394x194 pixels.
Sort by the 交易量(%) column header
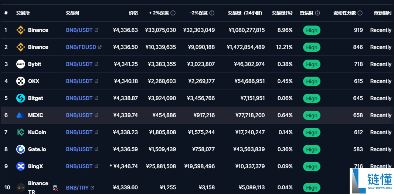point(282,13)
